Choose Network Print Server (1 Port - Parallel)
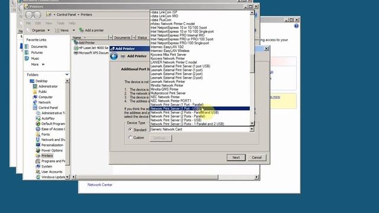379x213 pixels. click(200, 105)
